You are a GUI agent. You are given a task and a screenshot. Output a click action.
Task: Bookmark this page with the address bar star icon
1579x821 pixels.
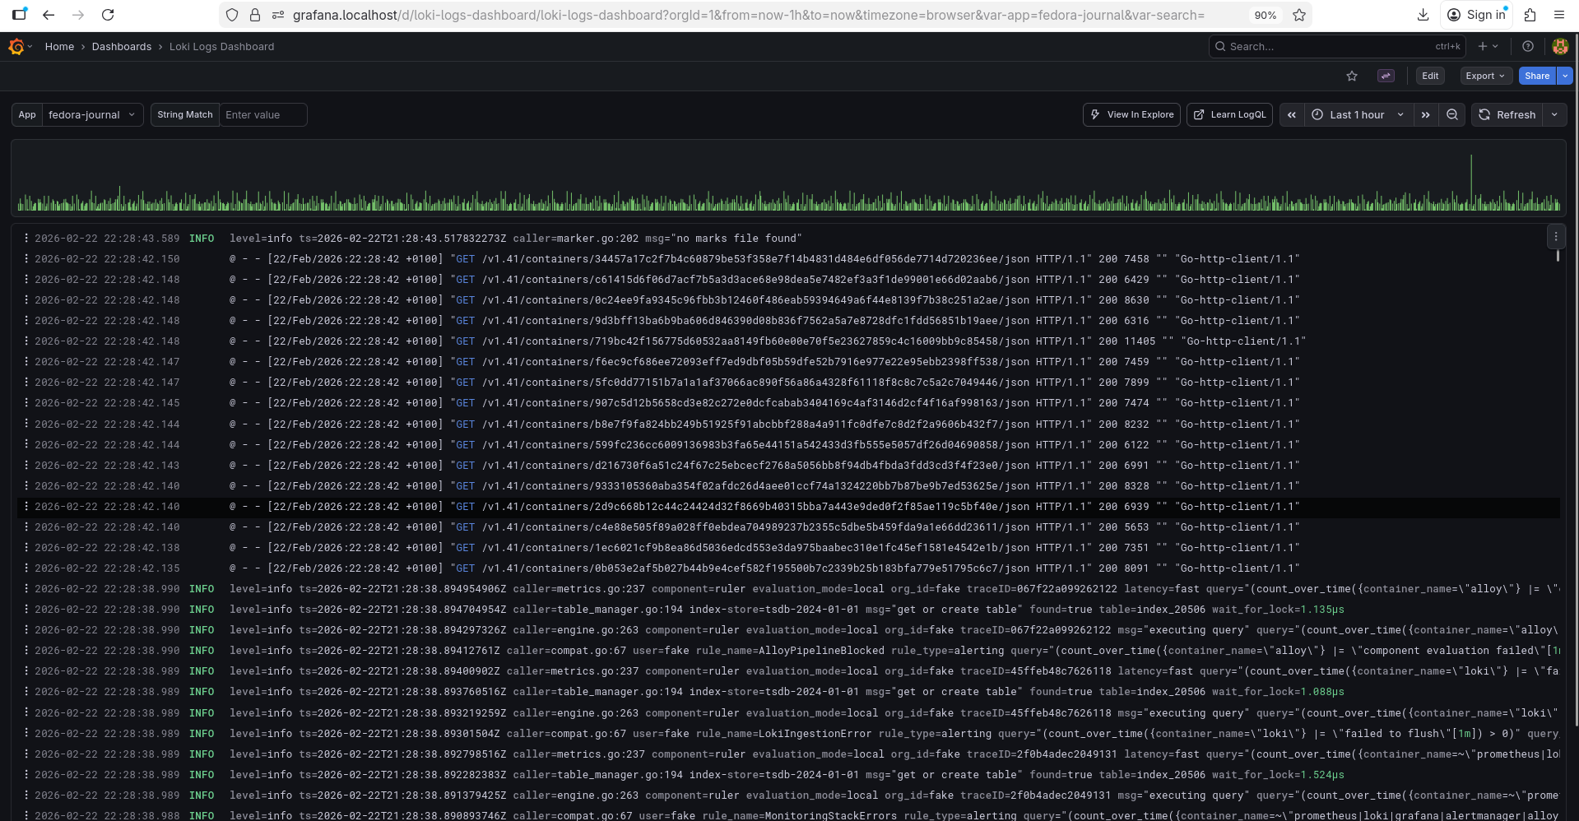pyautogui.click(x=1299, y=15)
